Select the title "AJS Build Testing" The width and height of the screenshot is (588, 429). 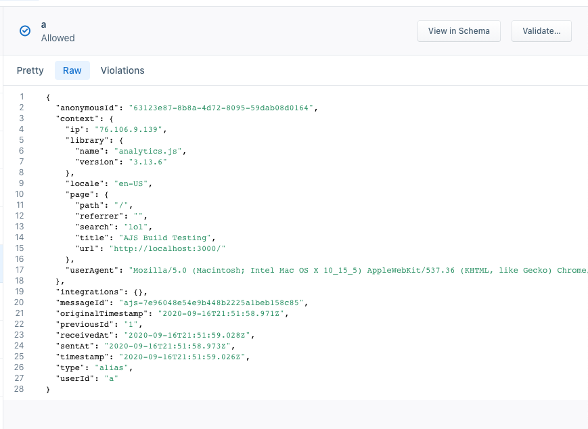pos(165,238)
